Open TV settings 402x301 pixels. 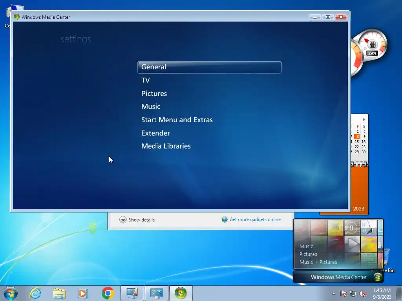click(x=145, y=80)
